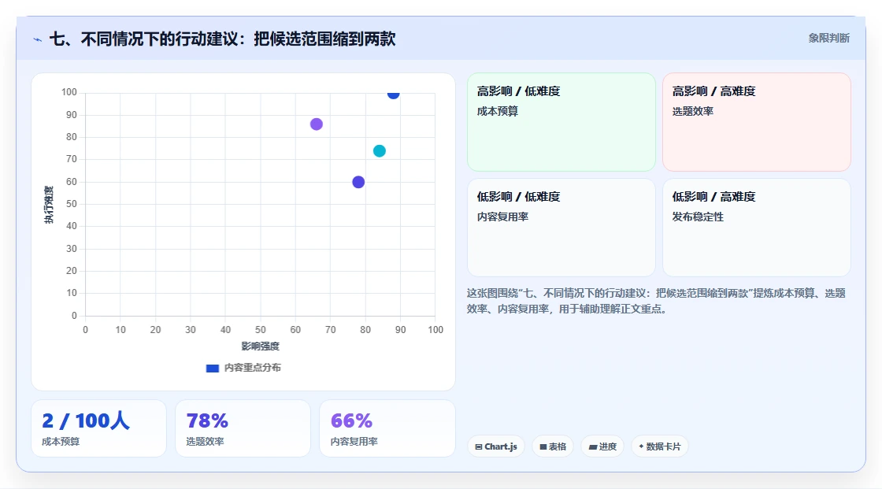
Task: Click the 进度 tag icon
Action: pos(593,446)
